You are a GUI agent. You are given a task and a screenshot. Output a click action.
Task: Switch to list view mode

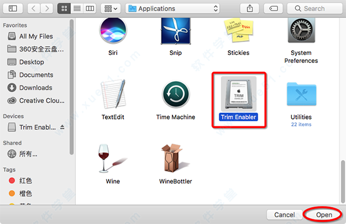[x=77, y=9]
